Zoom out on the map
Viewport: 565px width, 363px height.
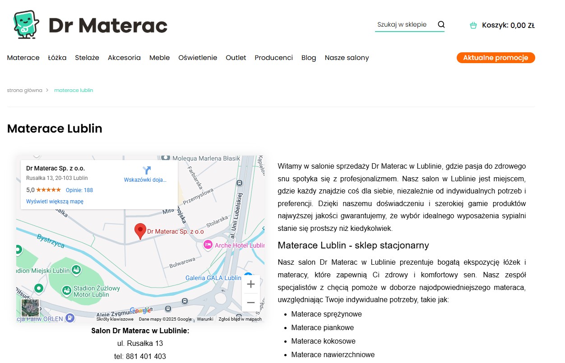(251, 303)
